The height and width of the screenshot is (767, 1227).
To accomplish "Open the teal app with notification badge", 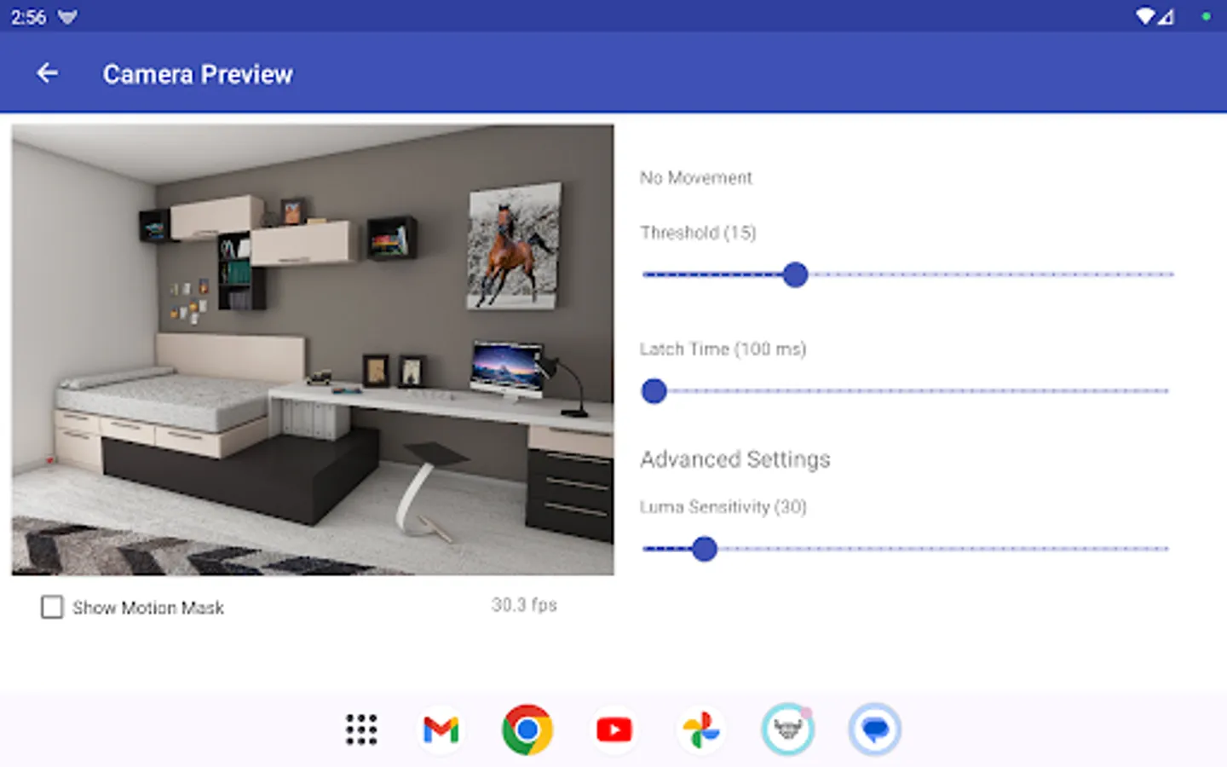I will point(788,730).
